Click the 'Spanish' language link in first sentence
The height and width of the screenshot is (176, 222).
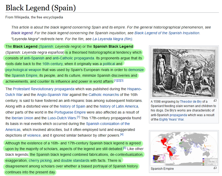coord(46,46)
